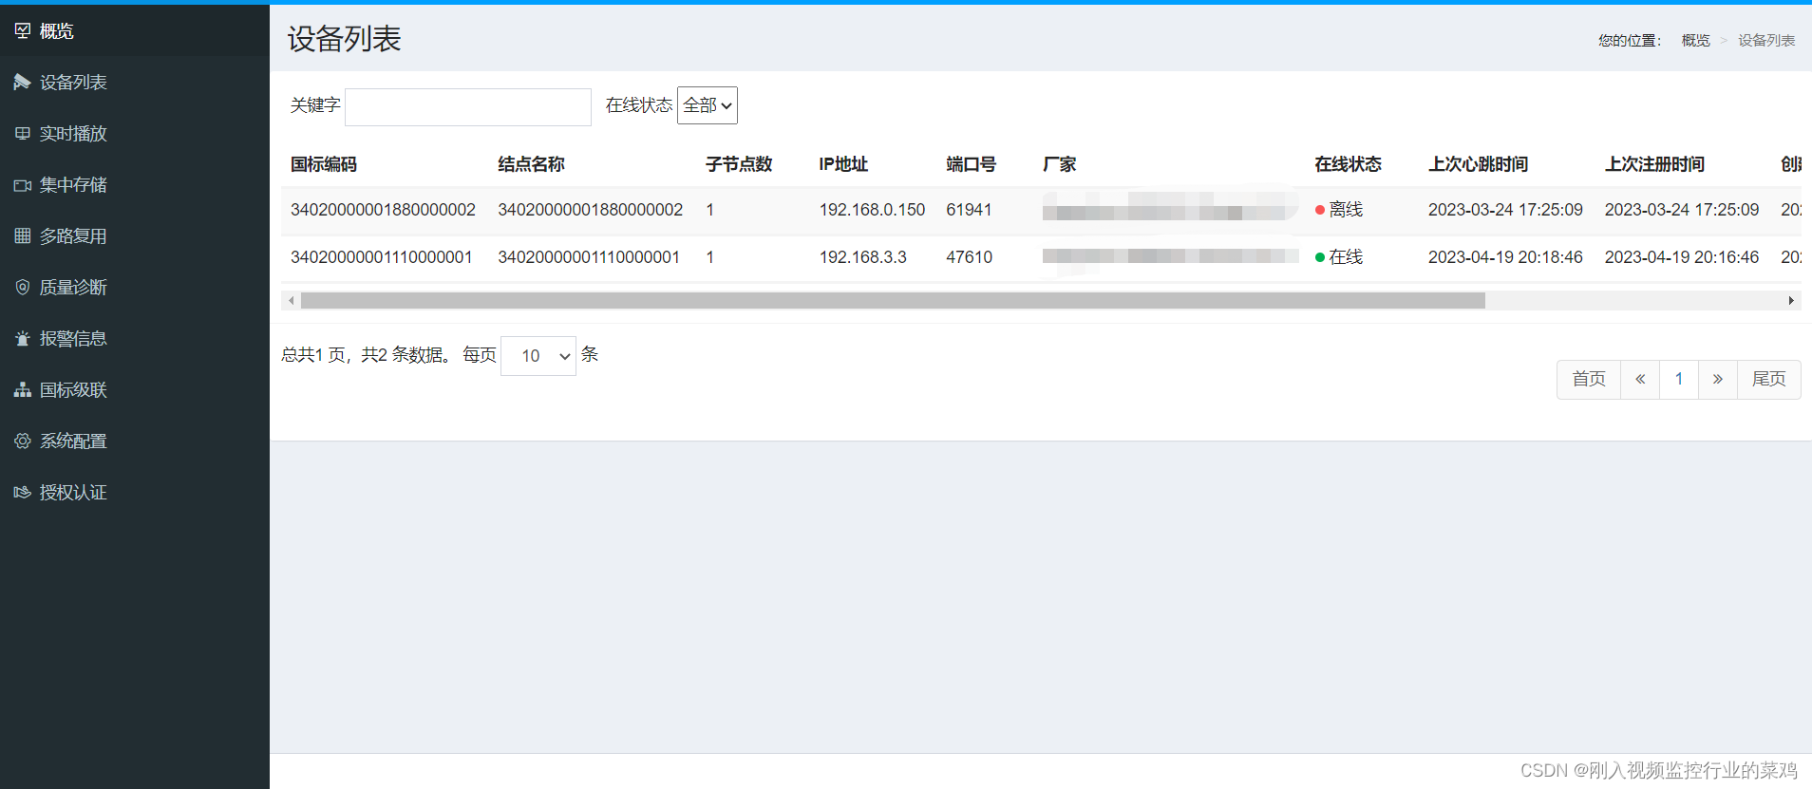Click the 首页 pagination button
Image resolution: width=1812 pixels, height=789 pixels.
point(1589,380)
